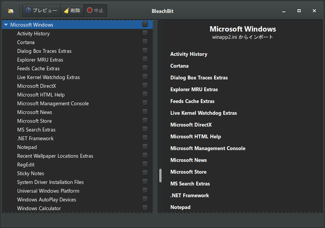The image size is (325, 228).
Task: Click MS Search Extras heading in details pane
Action: point(190,184)
